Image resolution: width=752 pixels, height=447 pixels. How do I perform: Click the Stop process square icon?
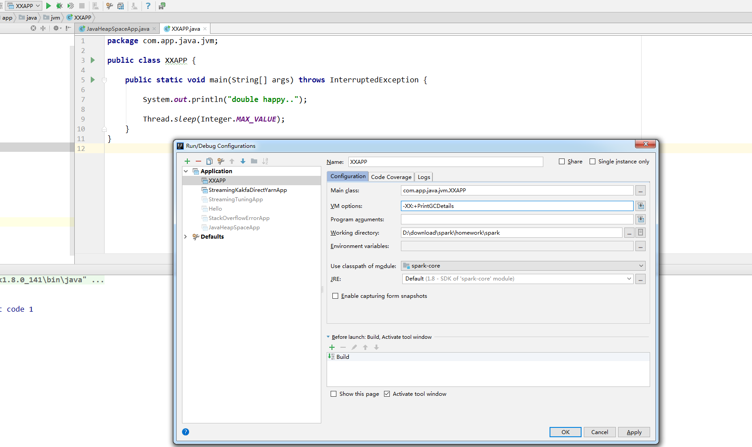point(82,6)
